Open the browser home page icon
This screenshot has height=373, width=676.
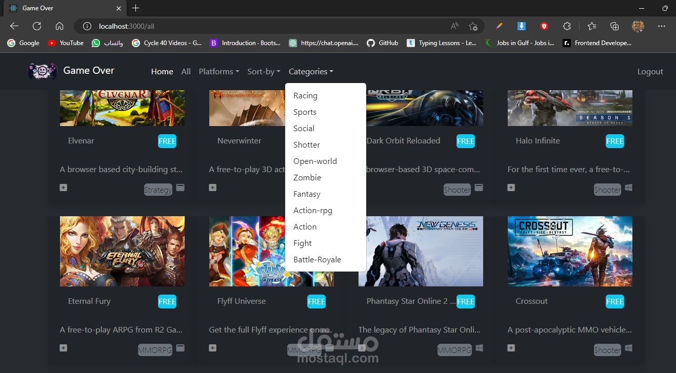tap(59, 26)
